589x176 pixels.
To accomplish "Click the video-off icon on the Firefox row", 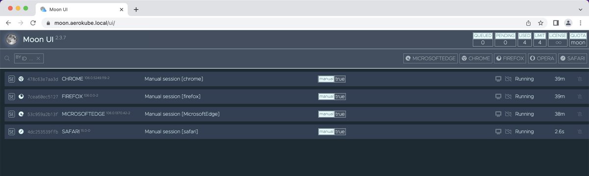I will 508,96.
